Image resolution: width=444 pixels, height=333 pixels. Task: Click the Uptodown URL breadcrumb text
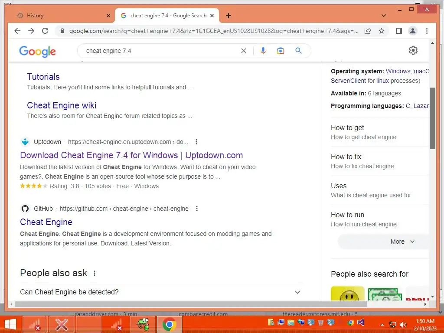tap(128, 142)
